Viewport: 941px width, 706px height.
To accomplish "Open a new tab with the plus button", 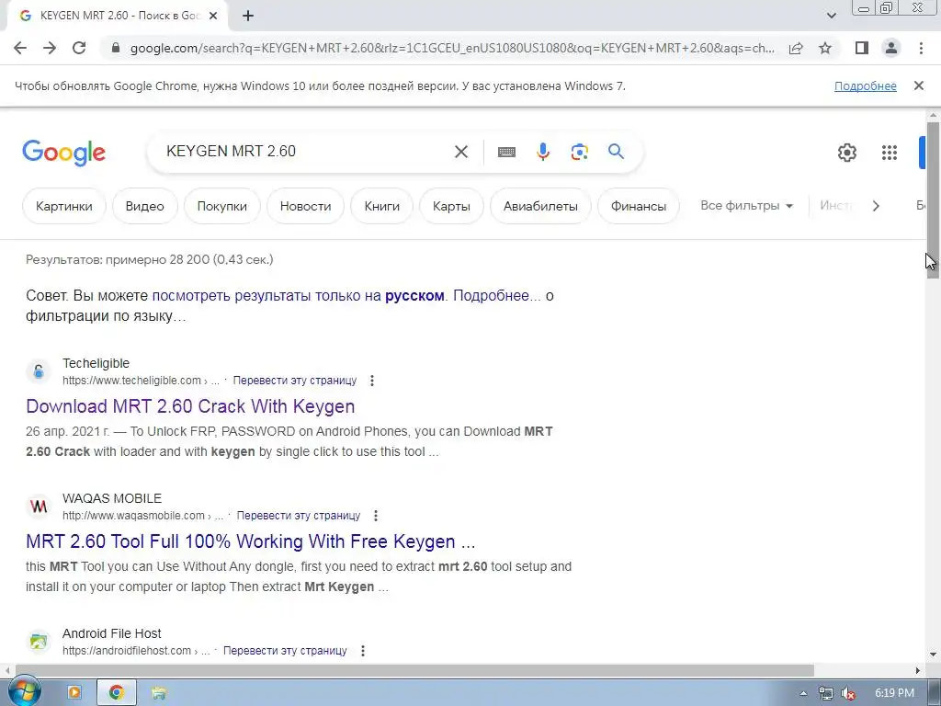I will point(248,16).
